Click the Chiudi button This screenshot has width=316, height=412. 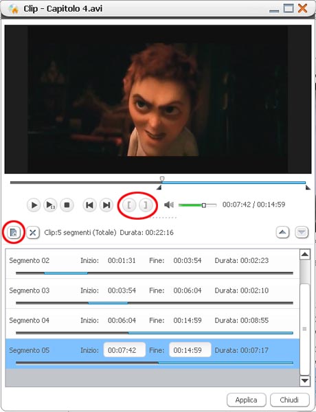(x=289, y=400)
